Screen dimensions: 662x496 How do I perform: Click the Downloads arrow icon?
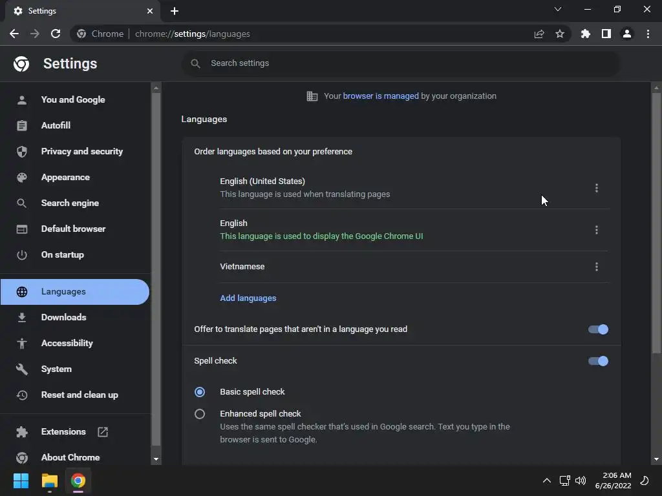[22, 317]
